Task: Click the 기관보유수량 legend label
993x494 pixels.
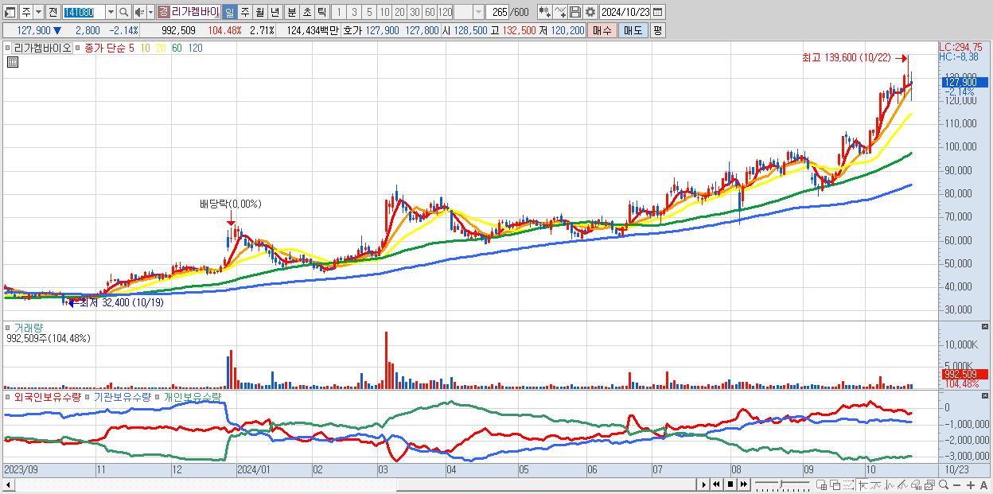Action: click(x=122, y=396)
